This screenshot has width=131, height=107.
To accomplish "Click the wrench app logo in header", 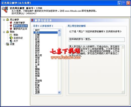I will (x=5, y=10).
